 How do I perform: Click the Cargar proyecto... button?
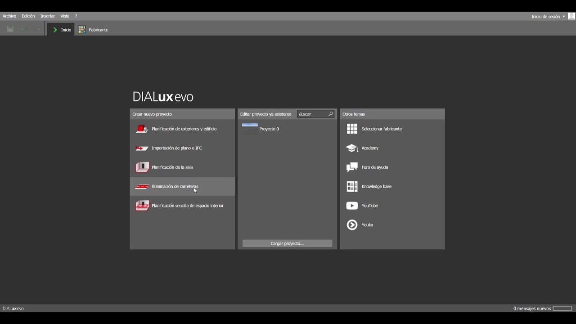(x=287, y=243)
